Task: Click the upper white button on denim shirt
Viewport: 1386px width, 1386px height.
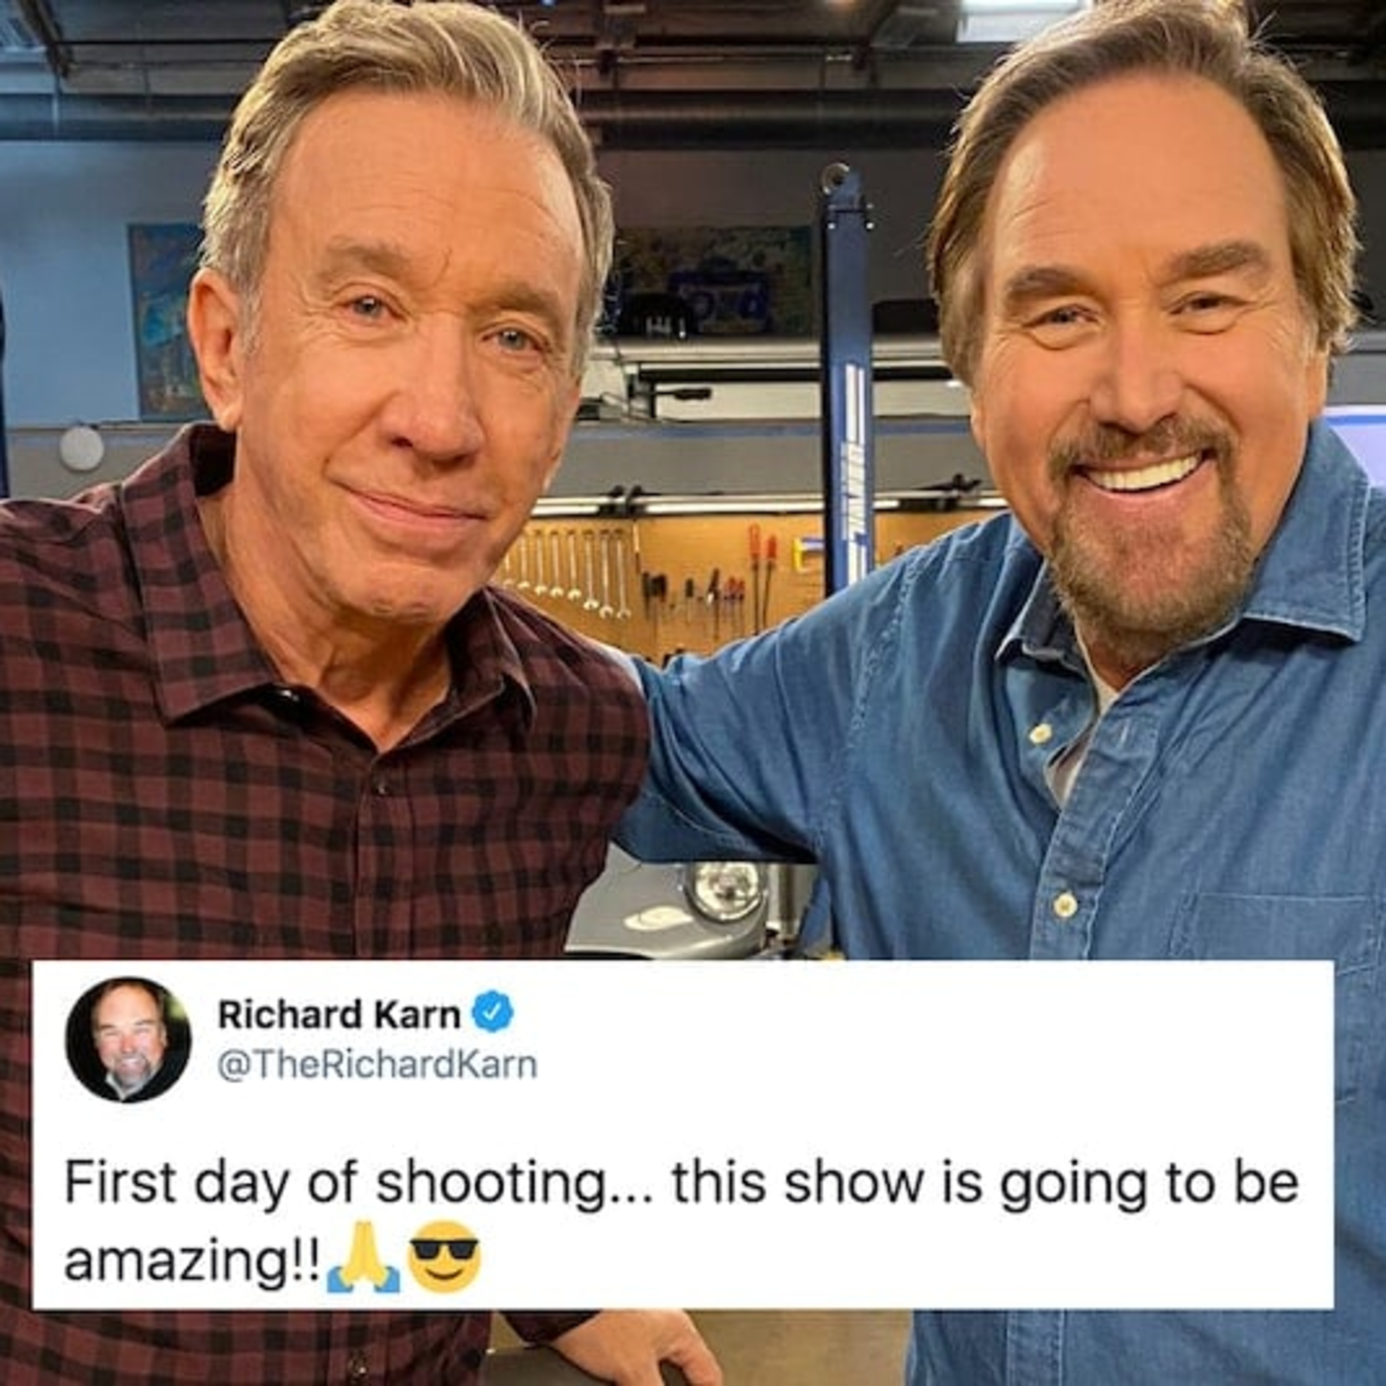Action: coord(1038,733)
